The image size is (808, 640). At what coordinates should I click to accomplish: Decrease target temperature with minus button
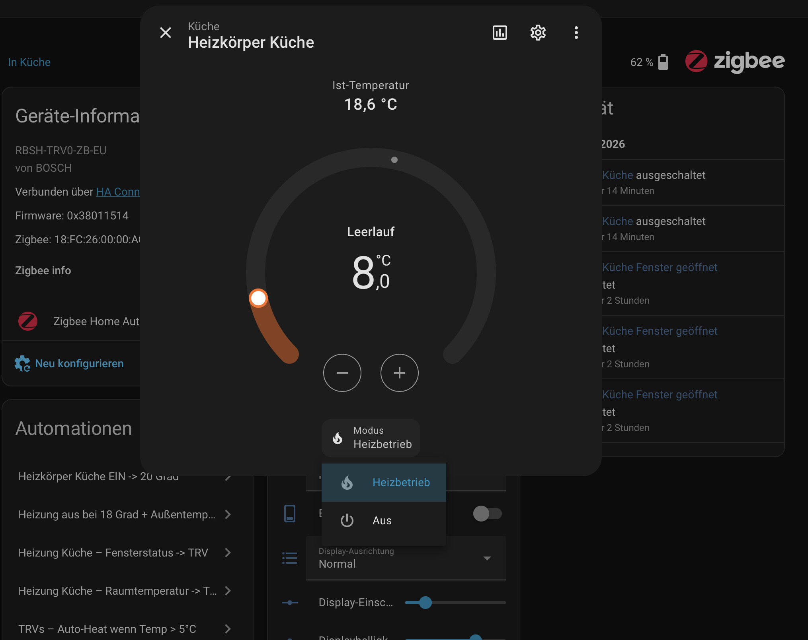coord(342,373)
